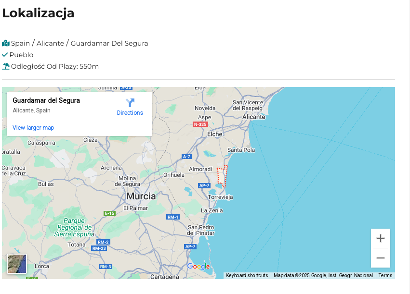Click the Directions text link
410x294 pixels.
coord(130,113)
